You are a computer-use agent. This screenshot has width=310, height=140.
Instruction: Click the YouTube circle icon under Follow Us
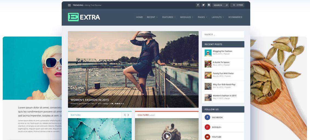coord(207,137)
